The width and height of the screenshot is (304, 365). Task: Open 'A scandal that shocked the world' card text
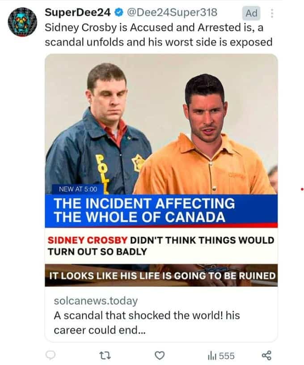[147, 323]
